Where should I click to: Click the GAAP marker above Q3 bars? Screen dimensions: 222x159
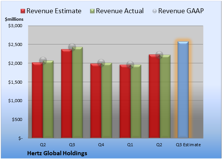pos(72,47)
